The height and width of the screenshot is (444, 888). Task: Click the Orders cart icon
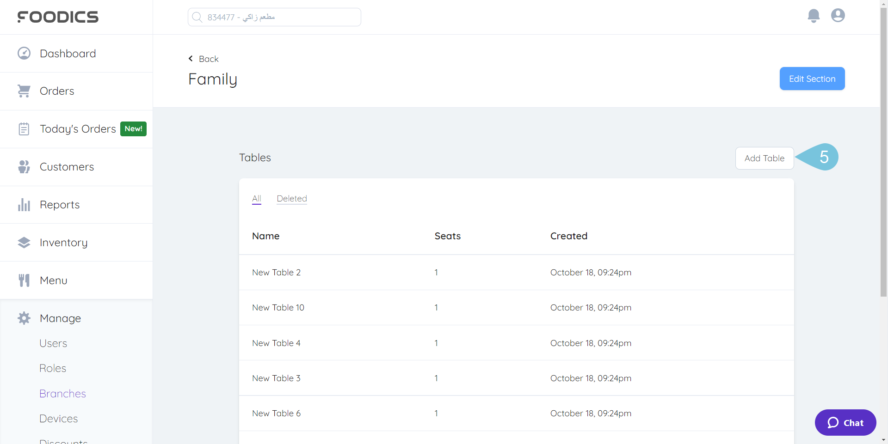tap(24, 91)
